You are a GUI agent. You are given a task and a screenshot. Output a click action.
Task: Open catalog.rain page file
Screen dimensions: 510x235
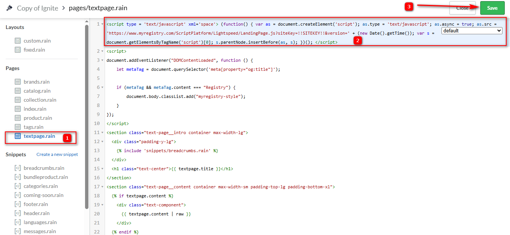[37, 91]
